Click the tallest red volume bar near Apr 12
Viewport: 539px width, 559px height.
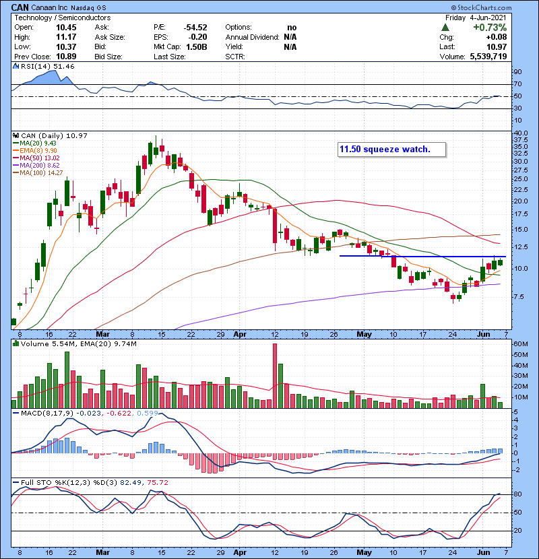[275, 376]
